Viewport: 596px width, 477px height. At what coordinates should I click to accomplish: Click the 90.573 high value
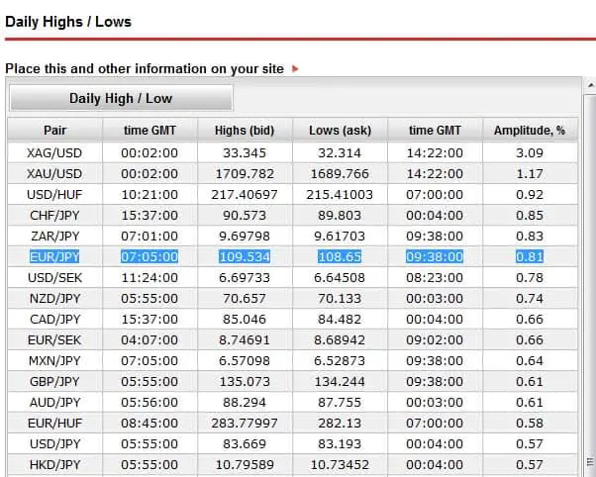click(245, 215)
